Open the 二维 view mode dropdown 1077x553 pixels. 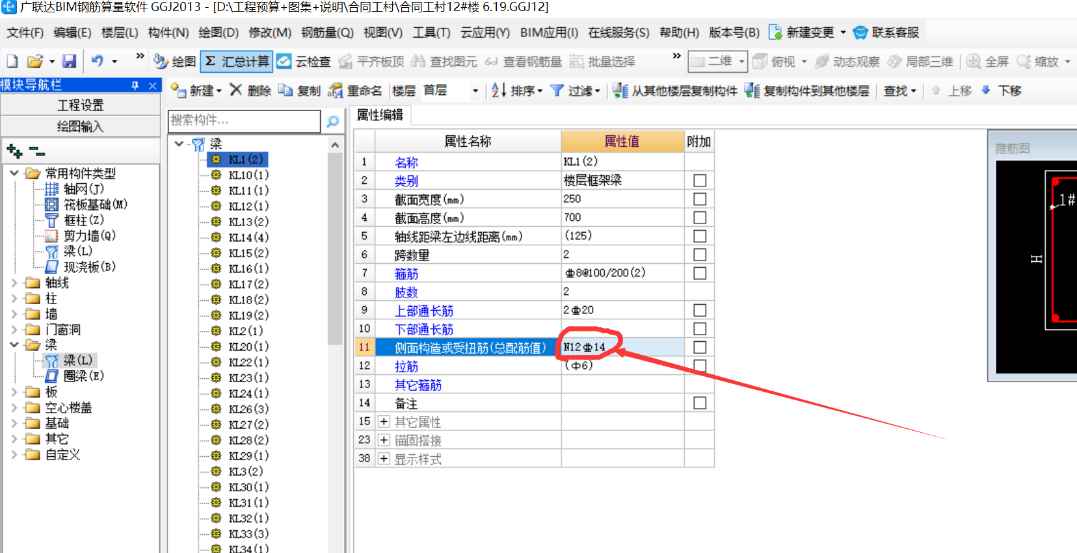pyautogui.click(x=741, y=61)
